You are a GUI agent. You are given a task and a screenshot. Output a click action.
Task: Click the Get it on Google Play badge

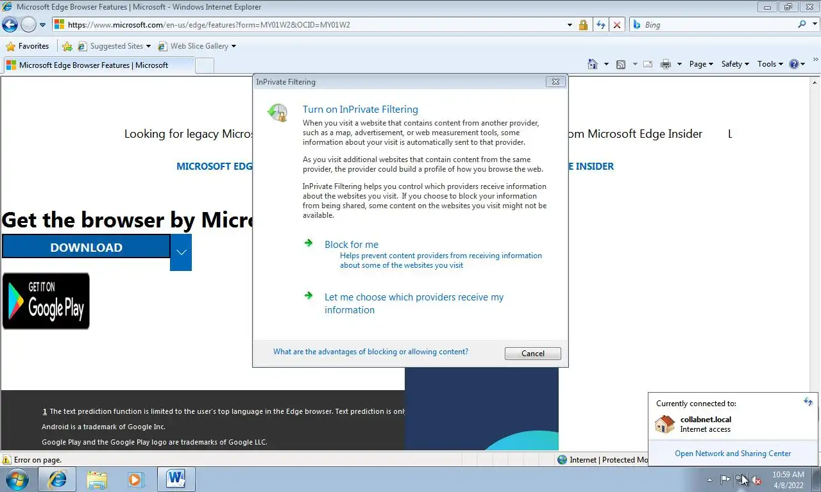pos(46,301)
